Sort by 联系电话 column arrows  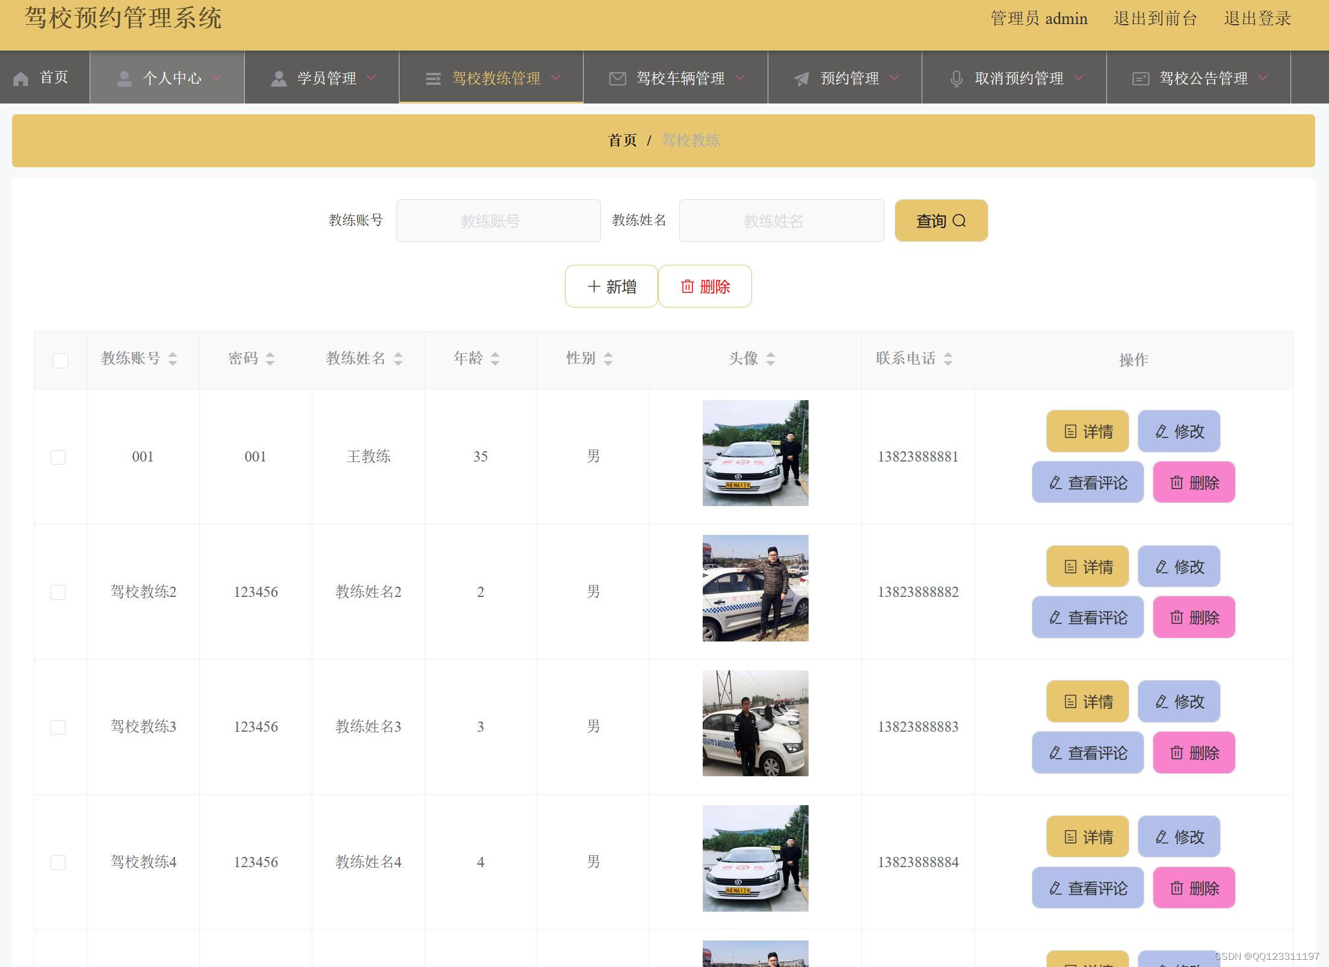pos(948,359)
